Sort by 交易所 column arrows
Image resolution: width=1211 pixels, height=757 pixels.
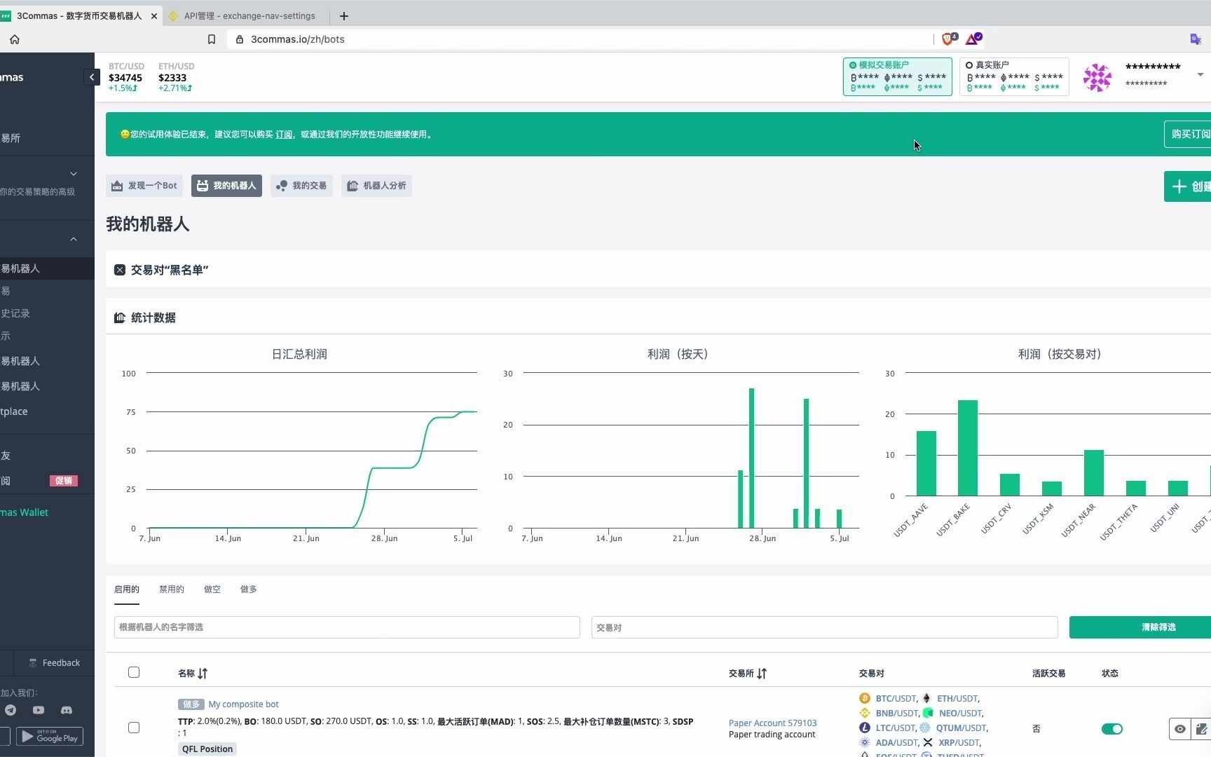click(x=762, y=674)
